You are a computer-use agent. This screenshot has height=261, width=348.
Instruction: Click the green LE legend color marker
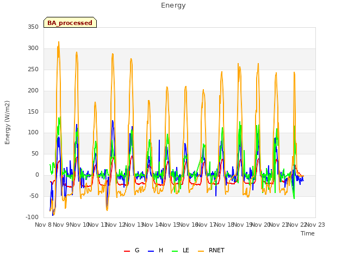point(175,251)
